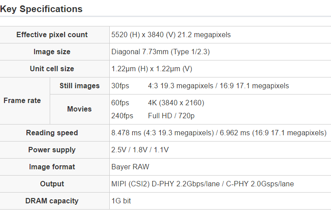Select the Bayer RAW image format value
Image resolution: width=331 pixels, height=215 pixels.
tap(130, 167)
